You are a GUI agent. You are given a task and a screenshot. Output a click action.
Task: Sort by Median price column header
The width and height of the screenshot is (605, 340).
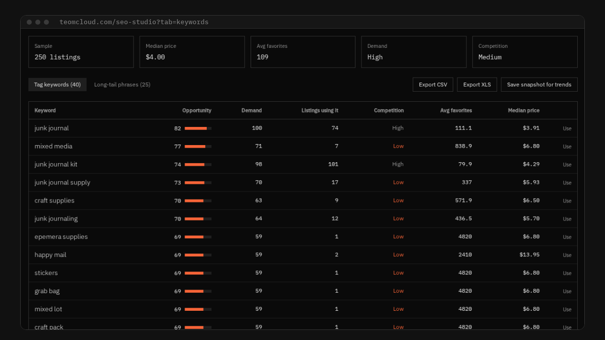tap(523, 110)
